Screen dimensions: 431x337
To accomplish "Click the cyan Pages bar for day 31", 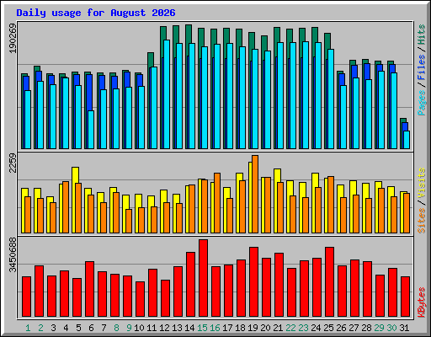I will tap(407, 140).
